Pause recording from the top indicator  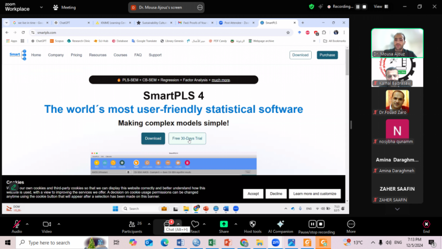[x=358, y=7]
